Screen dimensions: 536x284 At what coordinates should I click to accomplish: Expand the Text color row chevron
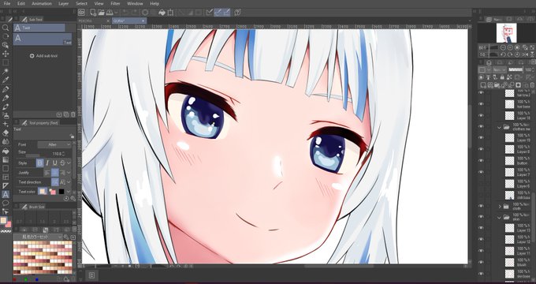click(69, 192)
